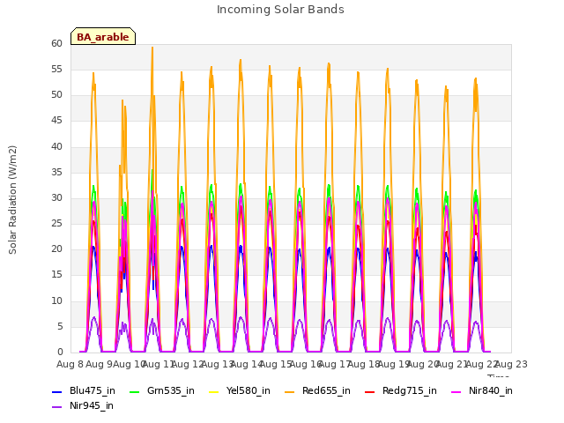Toggle the Red655_in legend entry
Screen dimensions: 564x423
click(317, 391)
